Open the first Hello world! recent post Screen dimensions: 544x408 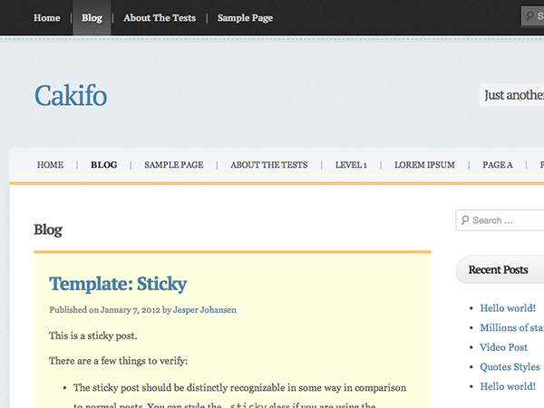[x=508, y=308]
